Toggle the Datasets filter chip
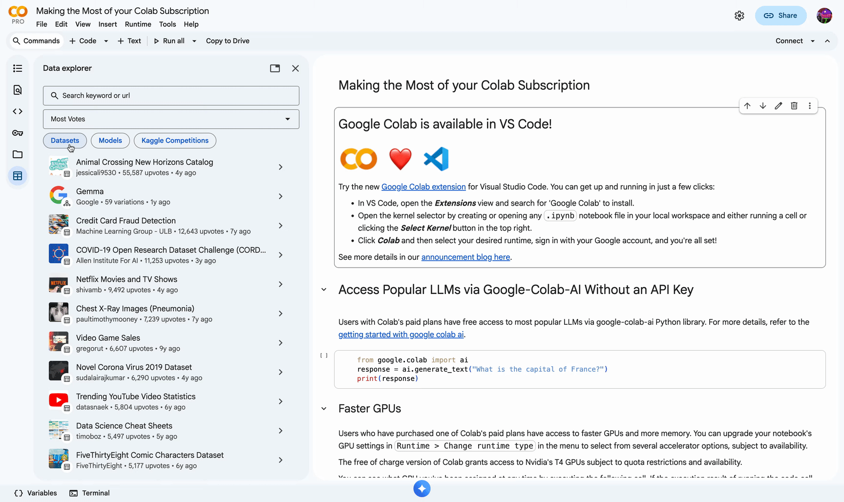 coord(65,141)
